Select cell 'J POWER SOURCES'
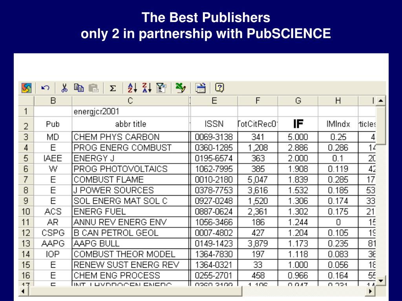The height and width of the screenshot is (301, 402). 130,190
